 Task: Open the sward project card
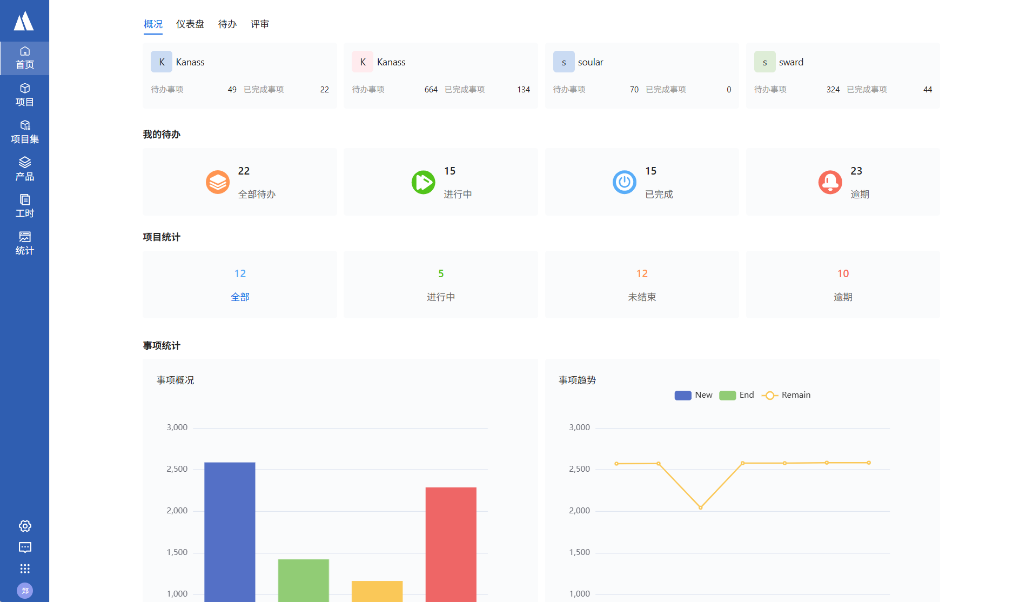(x=843, y=76)
